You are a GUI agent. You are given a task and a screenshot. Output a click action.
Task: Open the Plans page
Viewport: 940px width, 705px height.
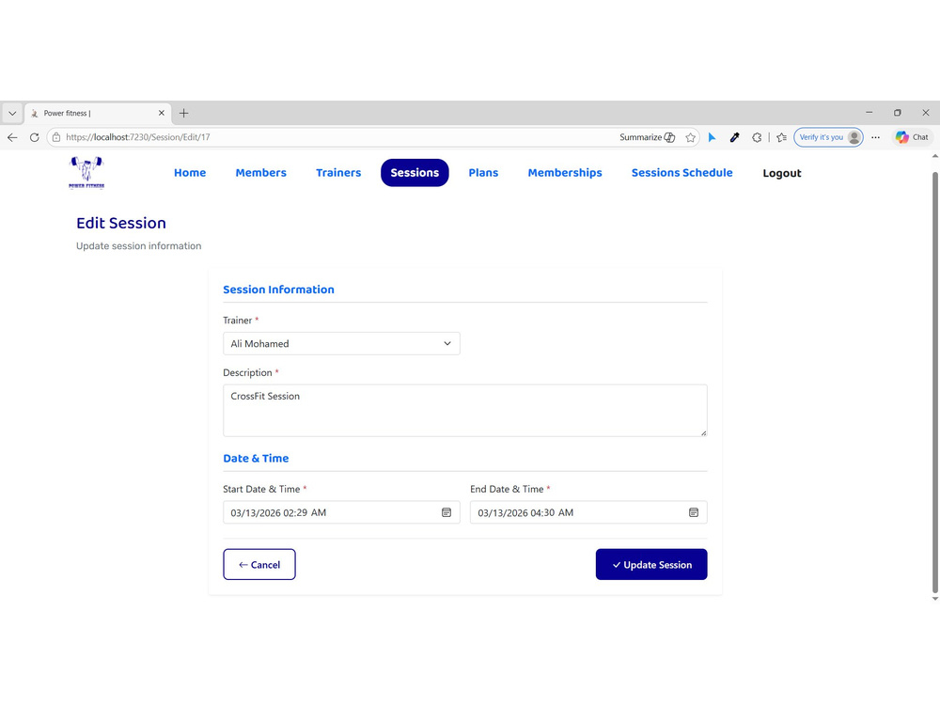point(483,173)
